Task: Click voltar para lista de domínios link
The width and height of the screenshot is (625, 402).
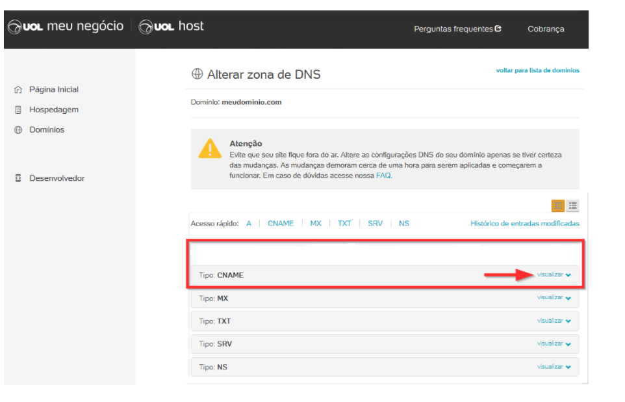Action: click(537, 70)
